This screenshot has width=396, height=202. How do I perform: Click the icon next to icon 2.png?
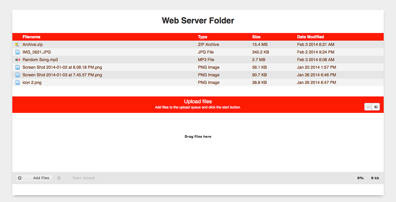[x=17, y=82]
